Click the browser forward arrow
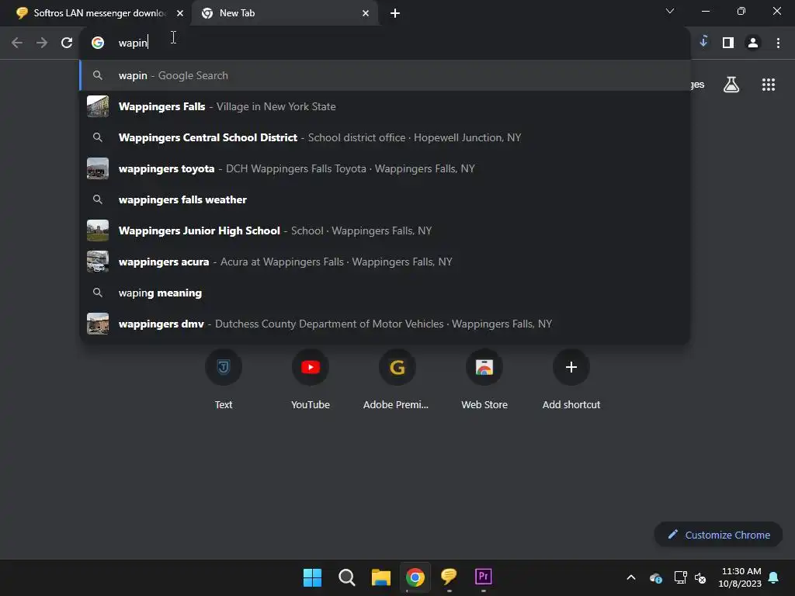Screen dimensions: 795x596 tap(42, 43)
